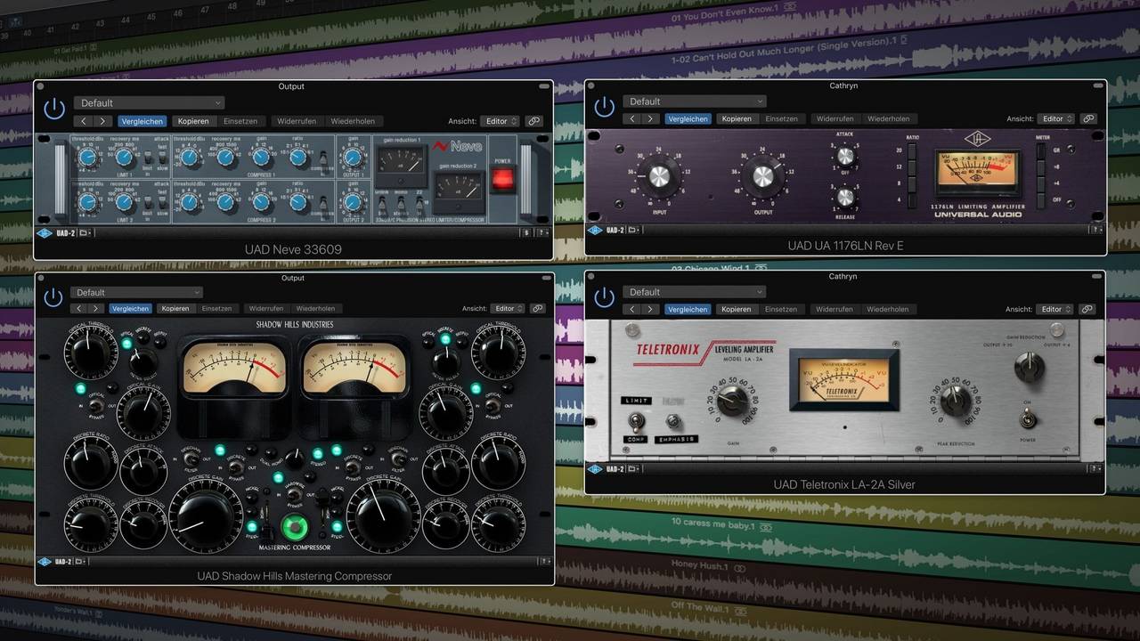
Task: Switch off the LA-2A power toggle
Action: (1030, 419)
